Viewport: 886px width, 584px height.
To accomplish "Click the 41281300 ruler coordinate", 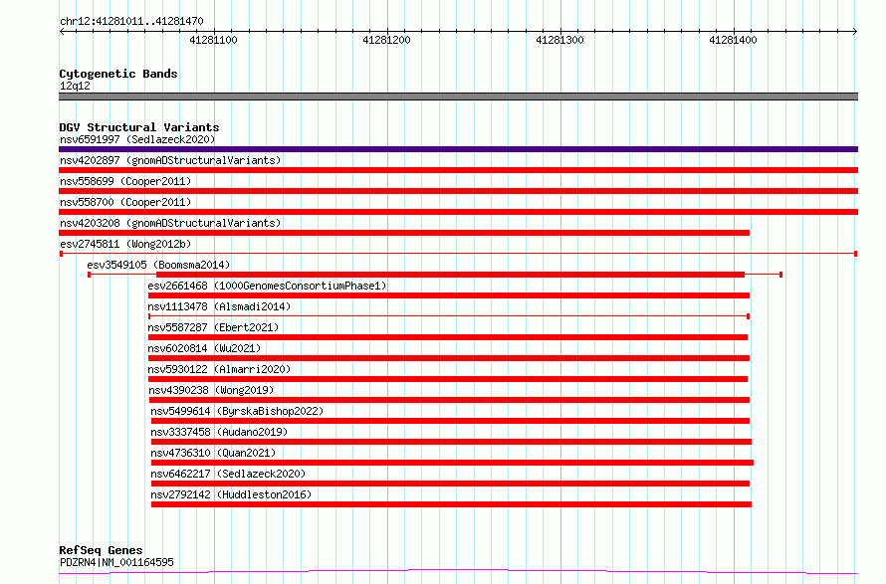I will pyautogui.click(x=559, y=40).
